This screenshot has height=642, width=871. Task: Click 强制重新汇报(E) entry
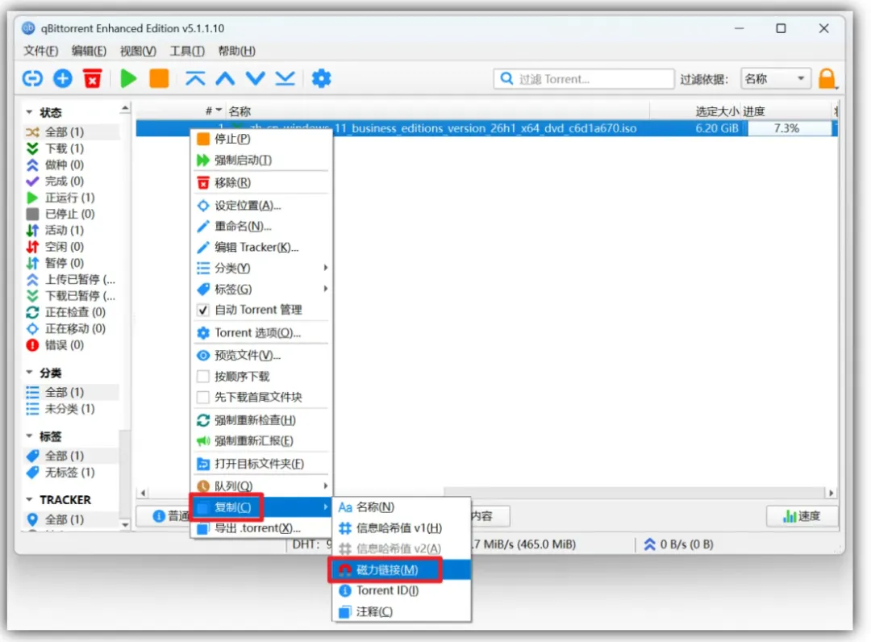260,441
